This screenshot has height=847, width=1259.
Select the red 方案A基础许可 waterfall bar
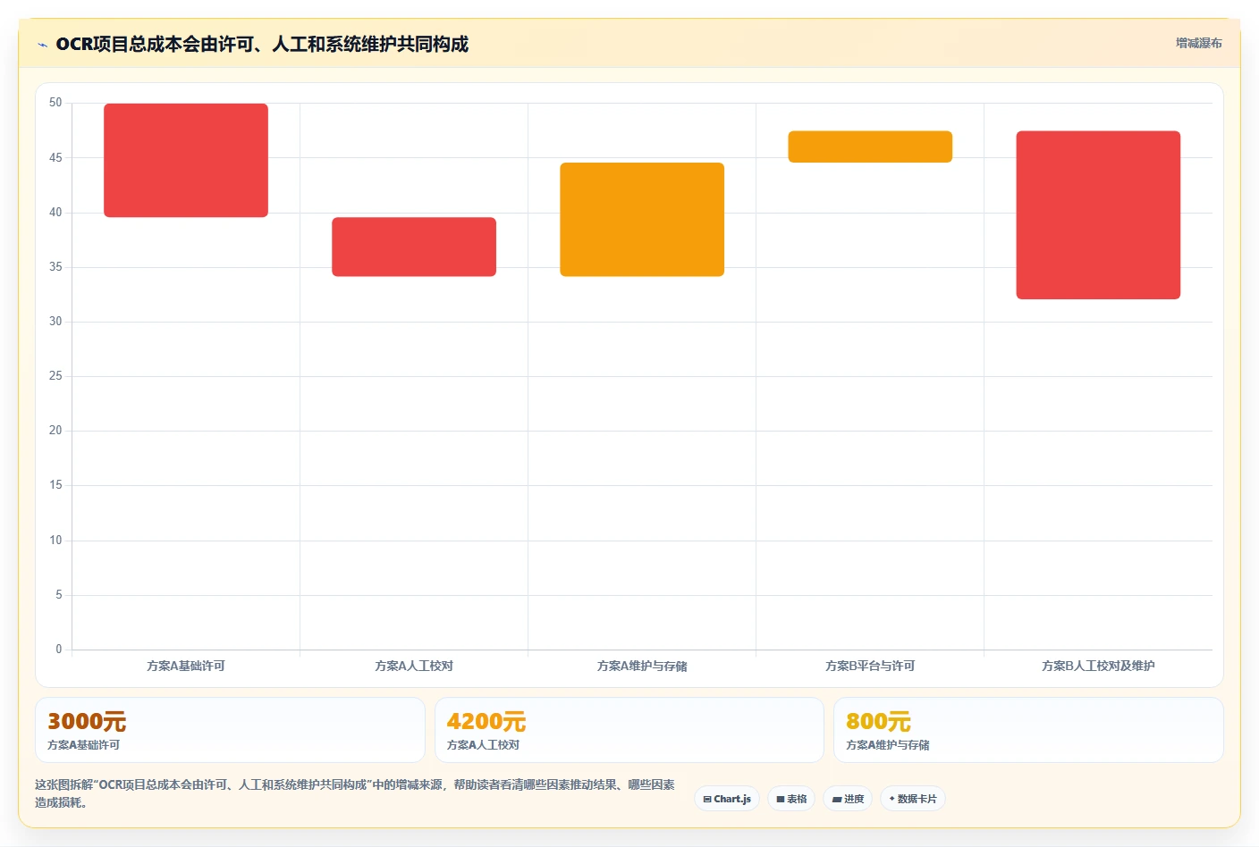pos(186,160)
